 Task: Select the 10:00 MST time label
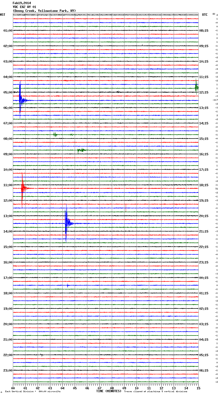point(8,170)
